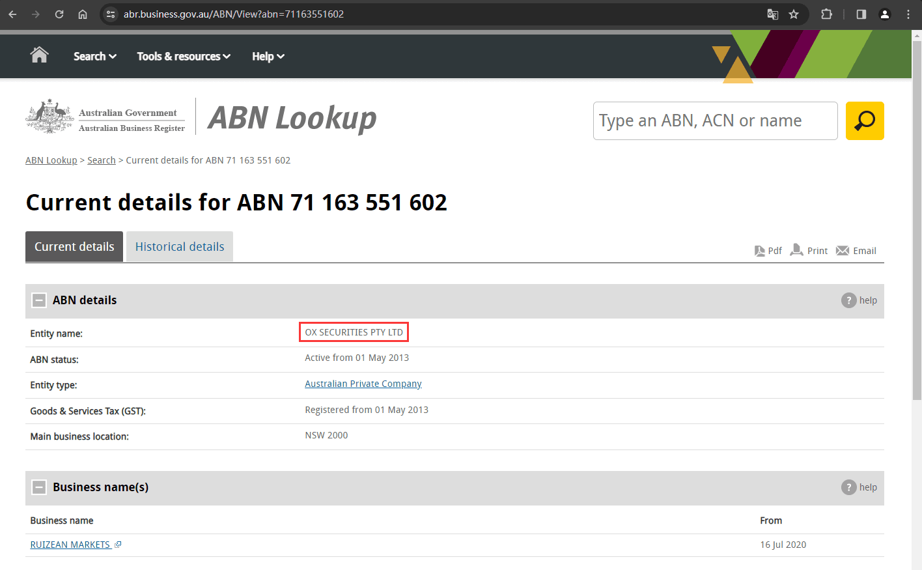Click the yellow magnifier search button
The width and height of the screenshot is (922, 570).
(x=865, y=121)
